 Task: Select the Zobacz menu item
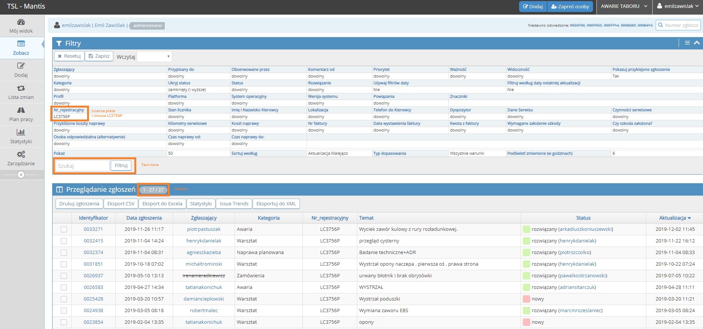21,48
